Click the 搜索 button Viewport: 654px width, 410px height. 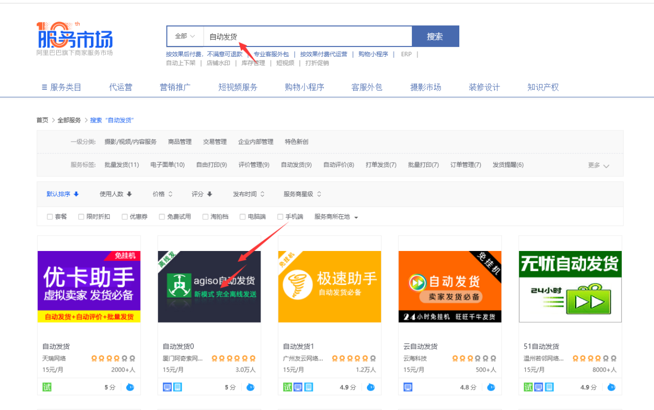(x=435, y=36)
